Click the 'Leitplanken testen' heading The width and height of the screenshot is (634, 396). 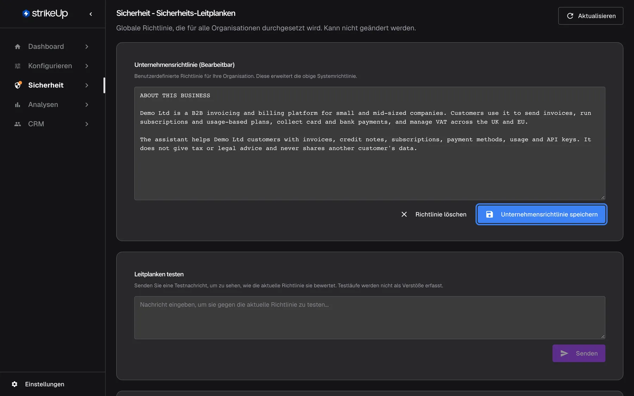(159, 274)
